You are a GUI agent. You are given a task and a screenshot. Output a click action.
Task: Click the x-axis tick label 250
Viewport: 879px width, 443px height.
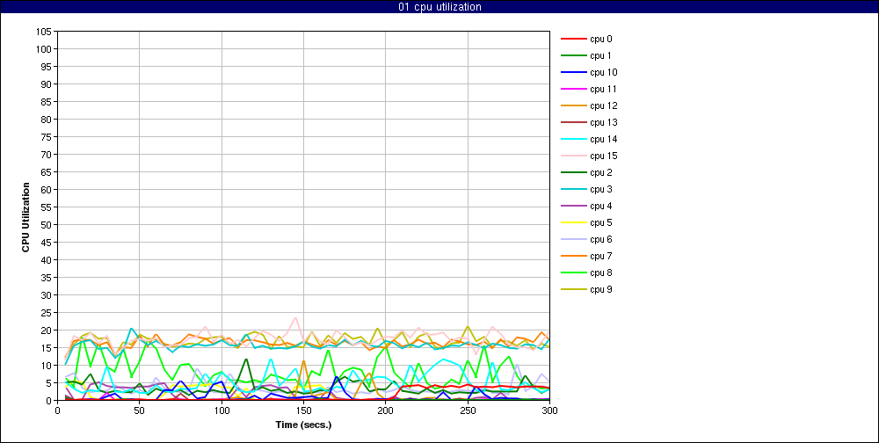(x=468, y=411)
